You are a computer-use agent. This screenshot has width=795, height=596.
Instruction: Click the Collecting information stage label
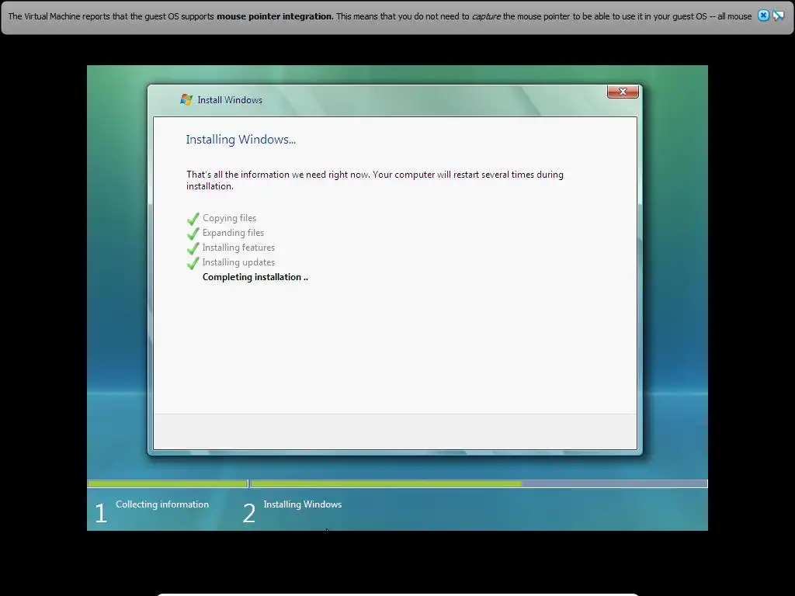tap(162, 504)
